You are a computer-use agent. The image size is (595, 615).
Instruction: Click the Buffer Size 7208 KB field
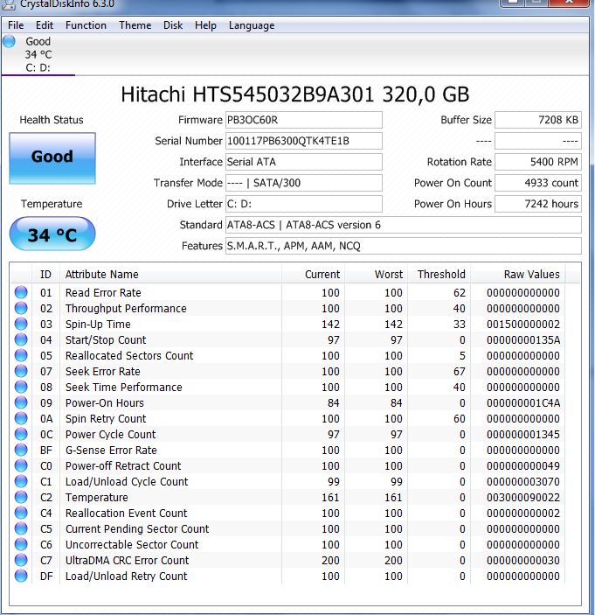tap(538, 120)
